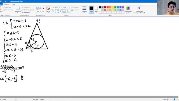Select the Pencil tool
The height and width of the screenshot is (101, 179).
click(38, 8)
